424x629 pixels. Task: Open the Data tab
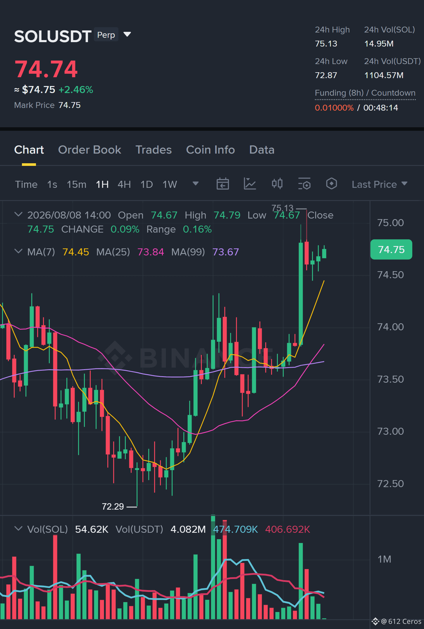coord(262,150)
